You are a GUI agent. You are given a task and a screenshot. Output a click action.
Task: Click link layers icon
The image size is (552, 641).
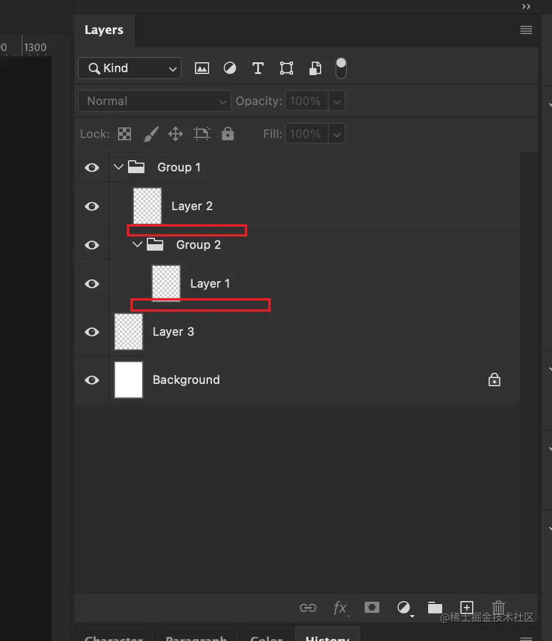308,608
